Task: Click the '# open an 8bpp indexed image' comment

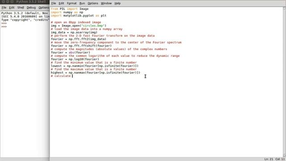Action: pyautogui.click(x=76, y=22)
